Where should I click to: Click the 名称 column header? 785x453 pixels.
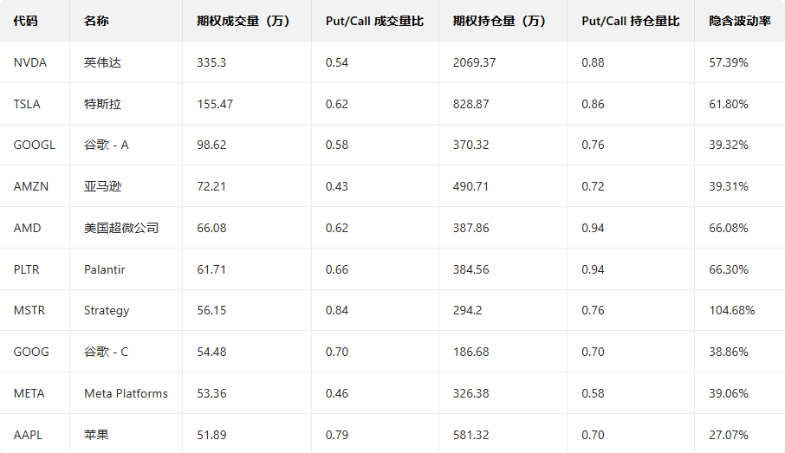[97, 21]
